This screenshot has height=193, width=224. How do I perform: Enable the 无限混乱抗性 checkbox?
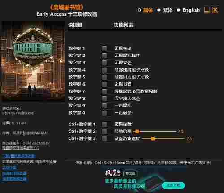[x=104, y=56]
